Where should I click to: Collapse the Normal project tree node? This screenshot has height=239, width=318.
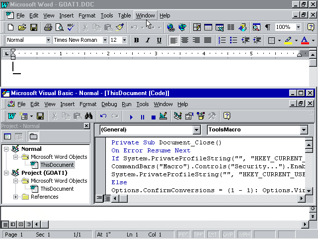click(6, 149)
